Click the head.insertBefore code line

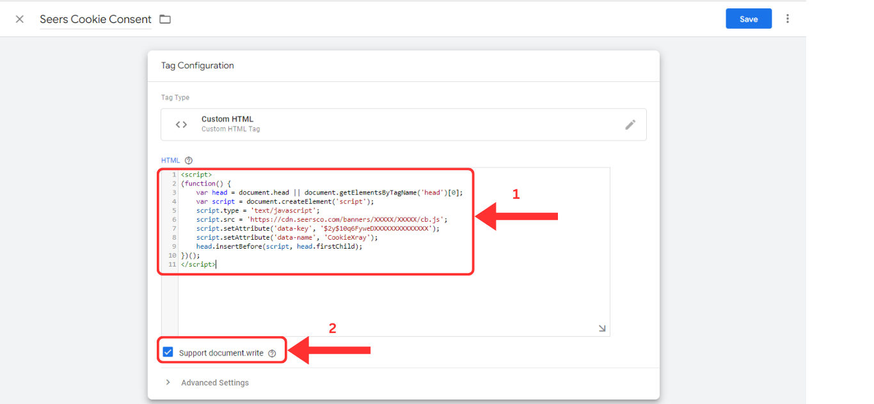coord(280,246)
